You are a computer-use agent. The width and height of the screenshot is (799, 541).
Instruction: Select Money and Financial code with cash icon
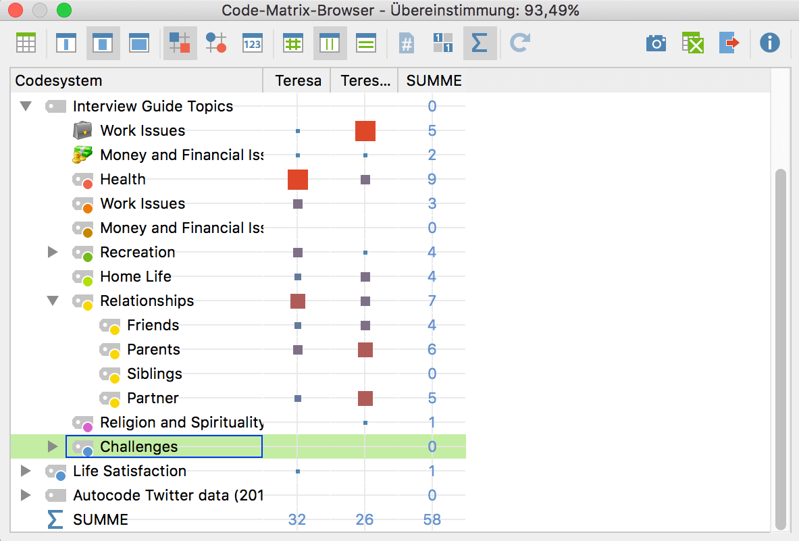(x=182, y=155)
